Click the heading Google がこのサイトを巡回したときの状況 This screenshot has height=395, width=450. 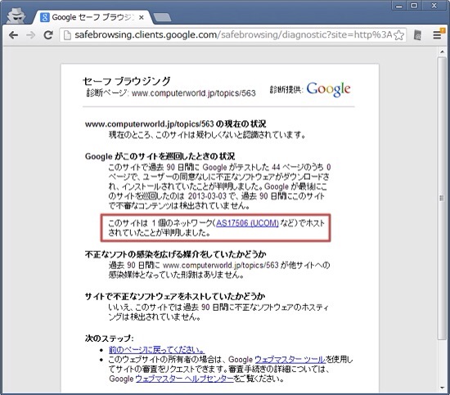click(160, 156)
